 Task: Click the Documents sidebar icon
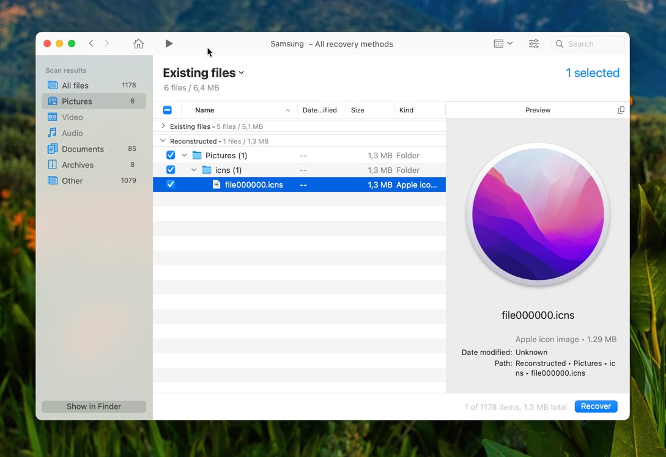click(53, 149)
